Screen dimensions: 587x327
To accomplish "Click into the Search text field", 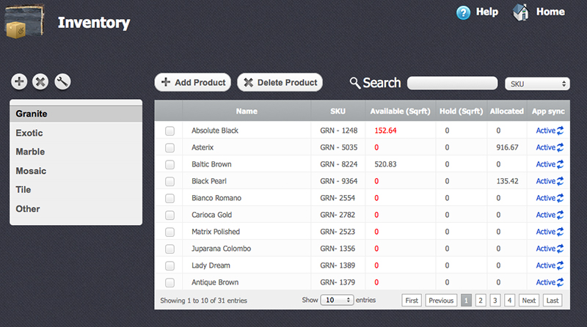I will coord(452,84).
